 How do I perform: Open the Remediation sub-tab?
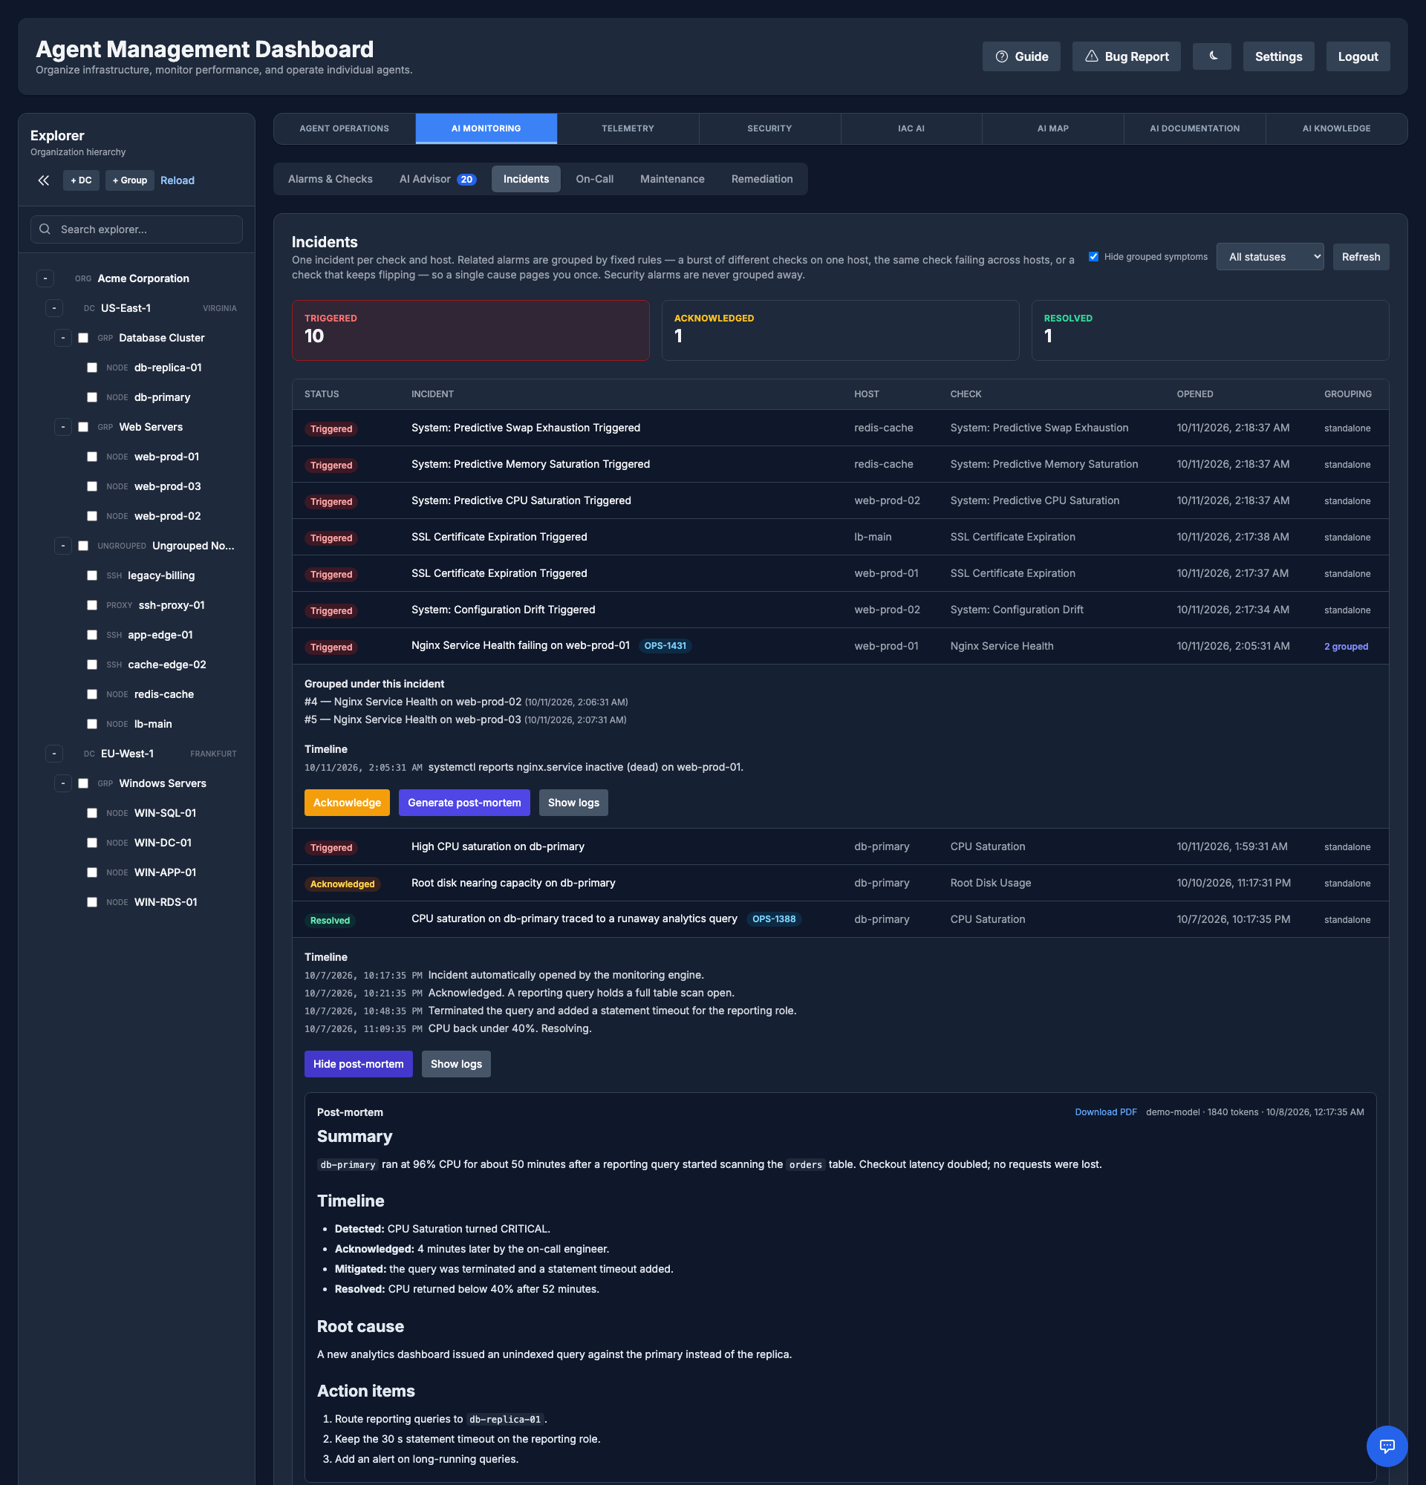click(761, 179)
